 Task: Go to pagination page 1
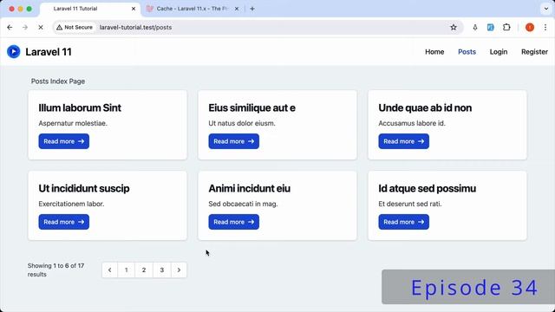(x=127, y=270)
